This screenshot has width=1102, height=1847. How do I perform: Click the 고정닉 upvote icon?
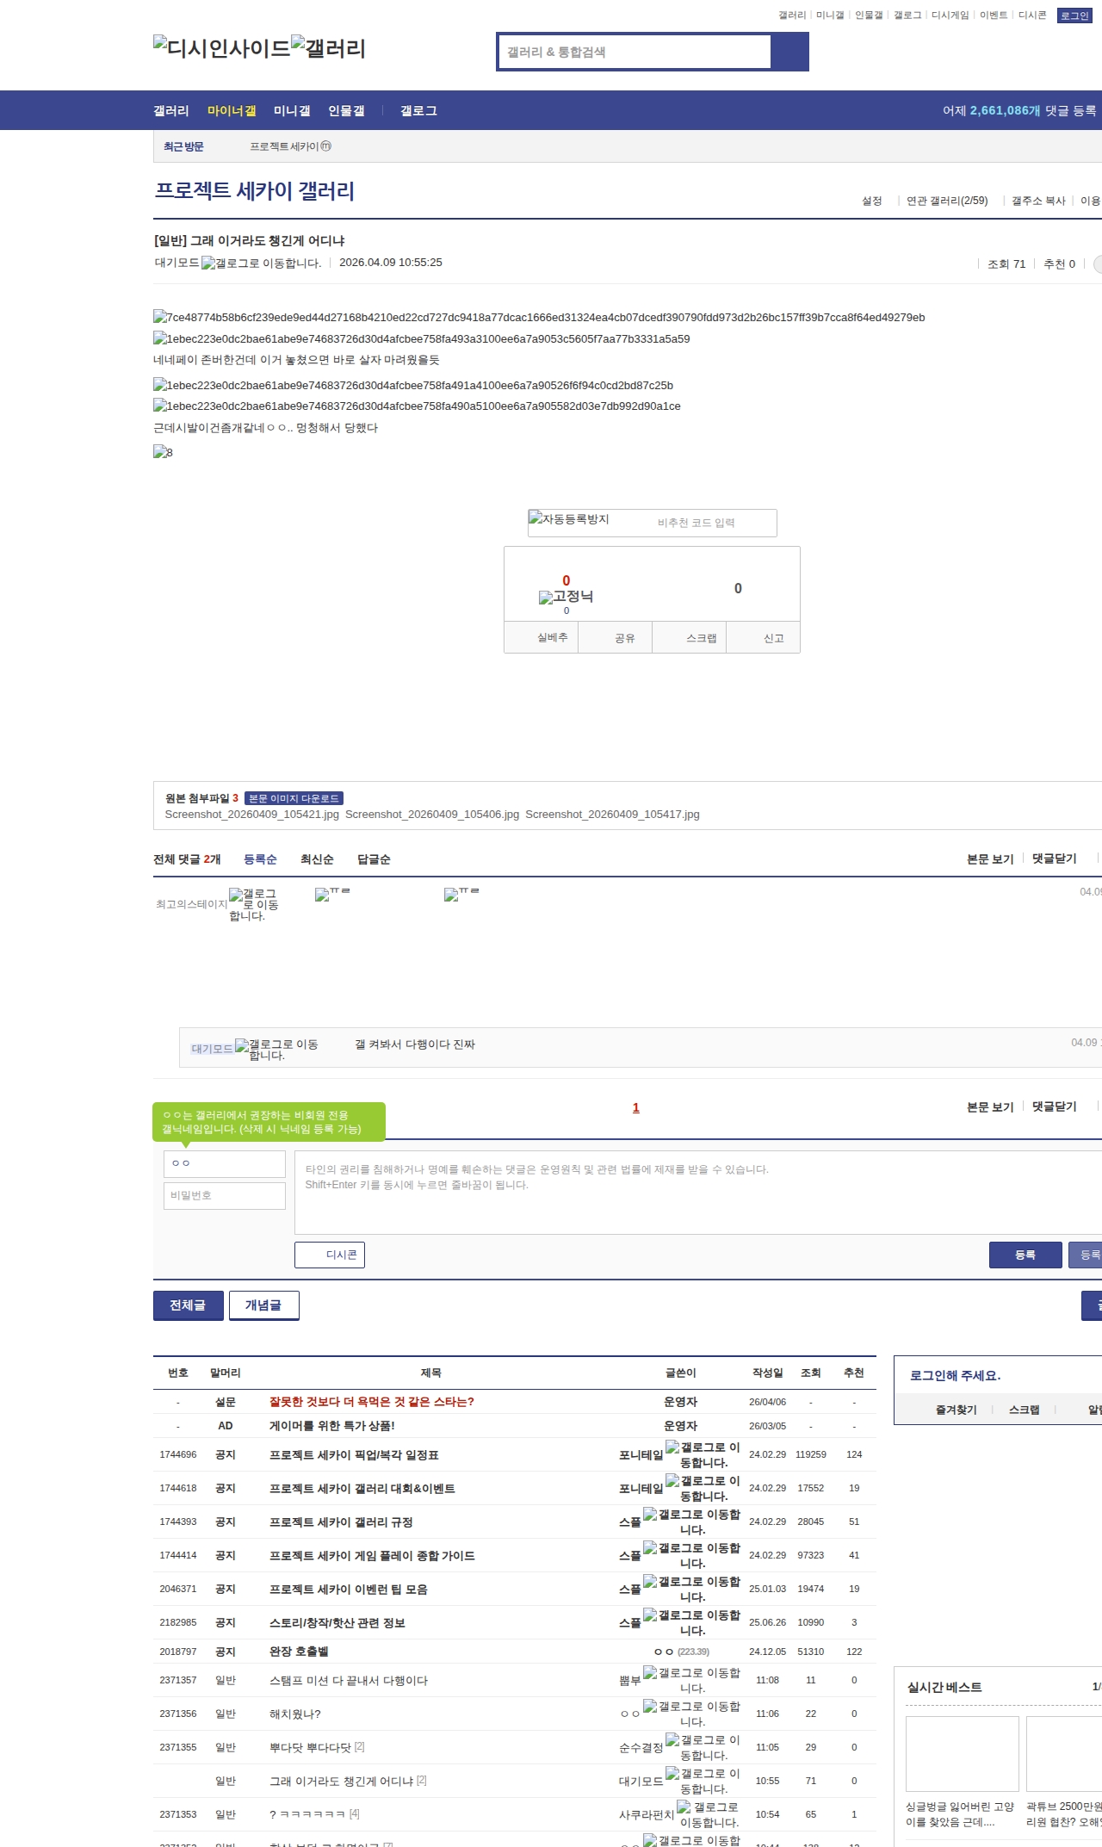coord(566,597)
